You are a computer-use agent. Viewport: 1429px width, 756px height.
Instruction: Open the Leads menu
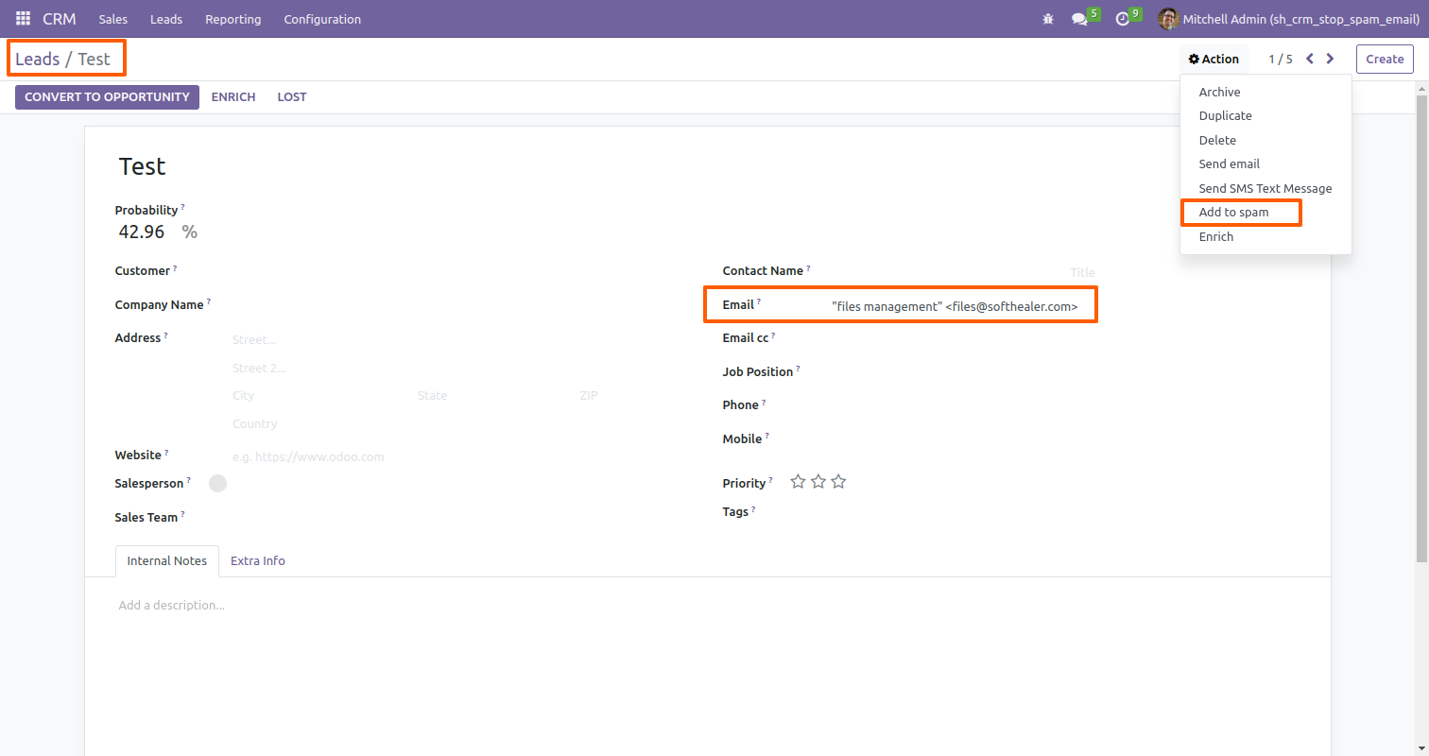tap(166, 19)
